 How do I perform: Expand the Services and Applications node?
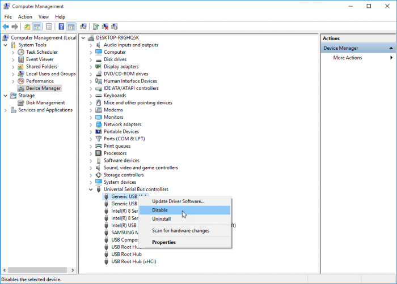pos(6,110)
